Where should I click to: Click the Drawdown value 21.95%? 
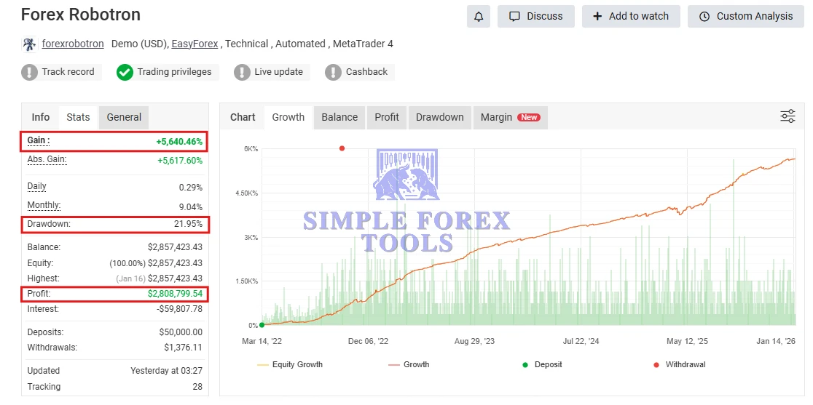pyautogui.click(x=188, y=225)
